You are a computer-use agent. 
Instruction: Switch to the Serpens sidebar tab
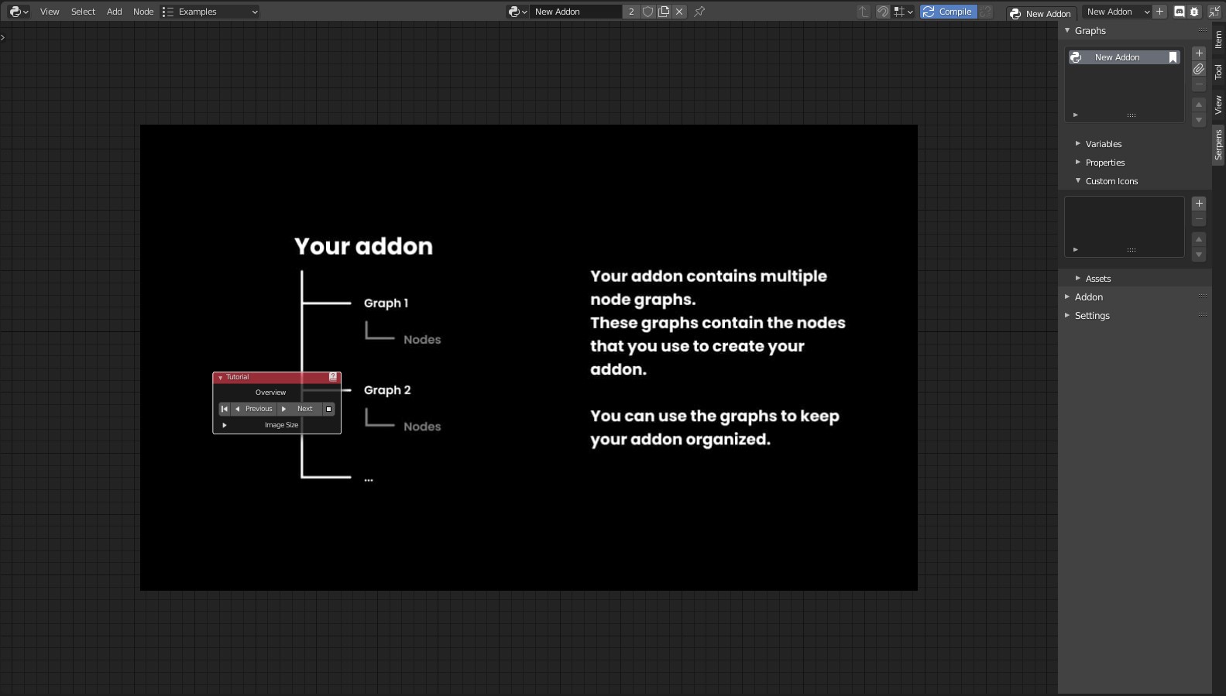pyautogui.click(x=1219, y=145)
